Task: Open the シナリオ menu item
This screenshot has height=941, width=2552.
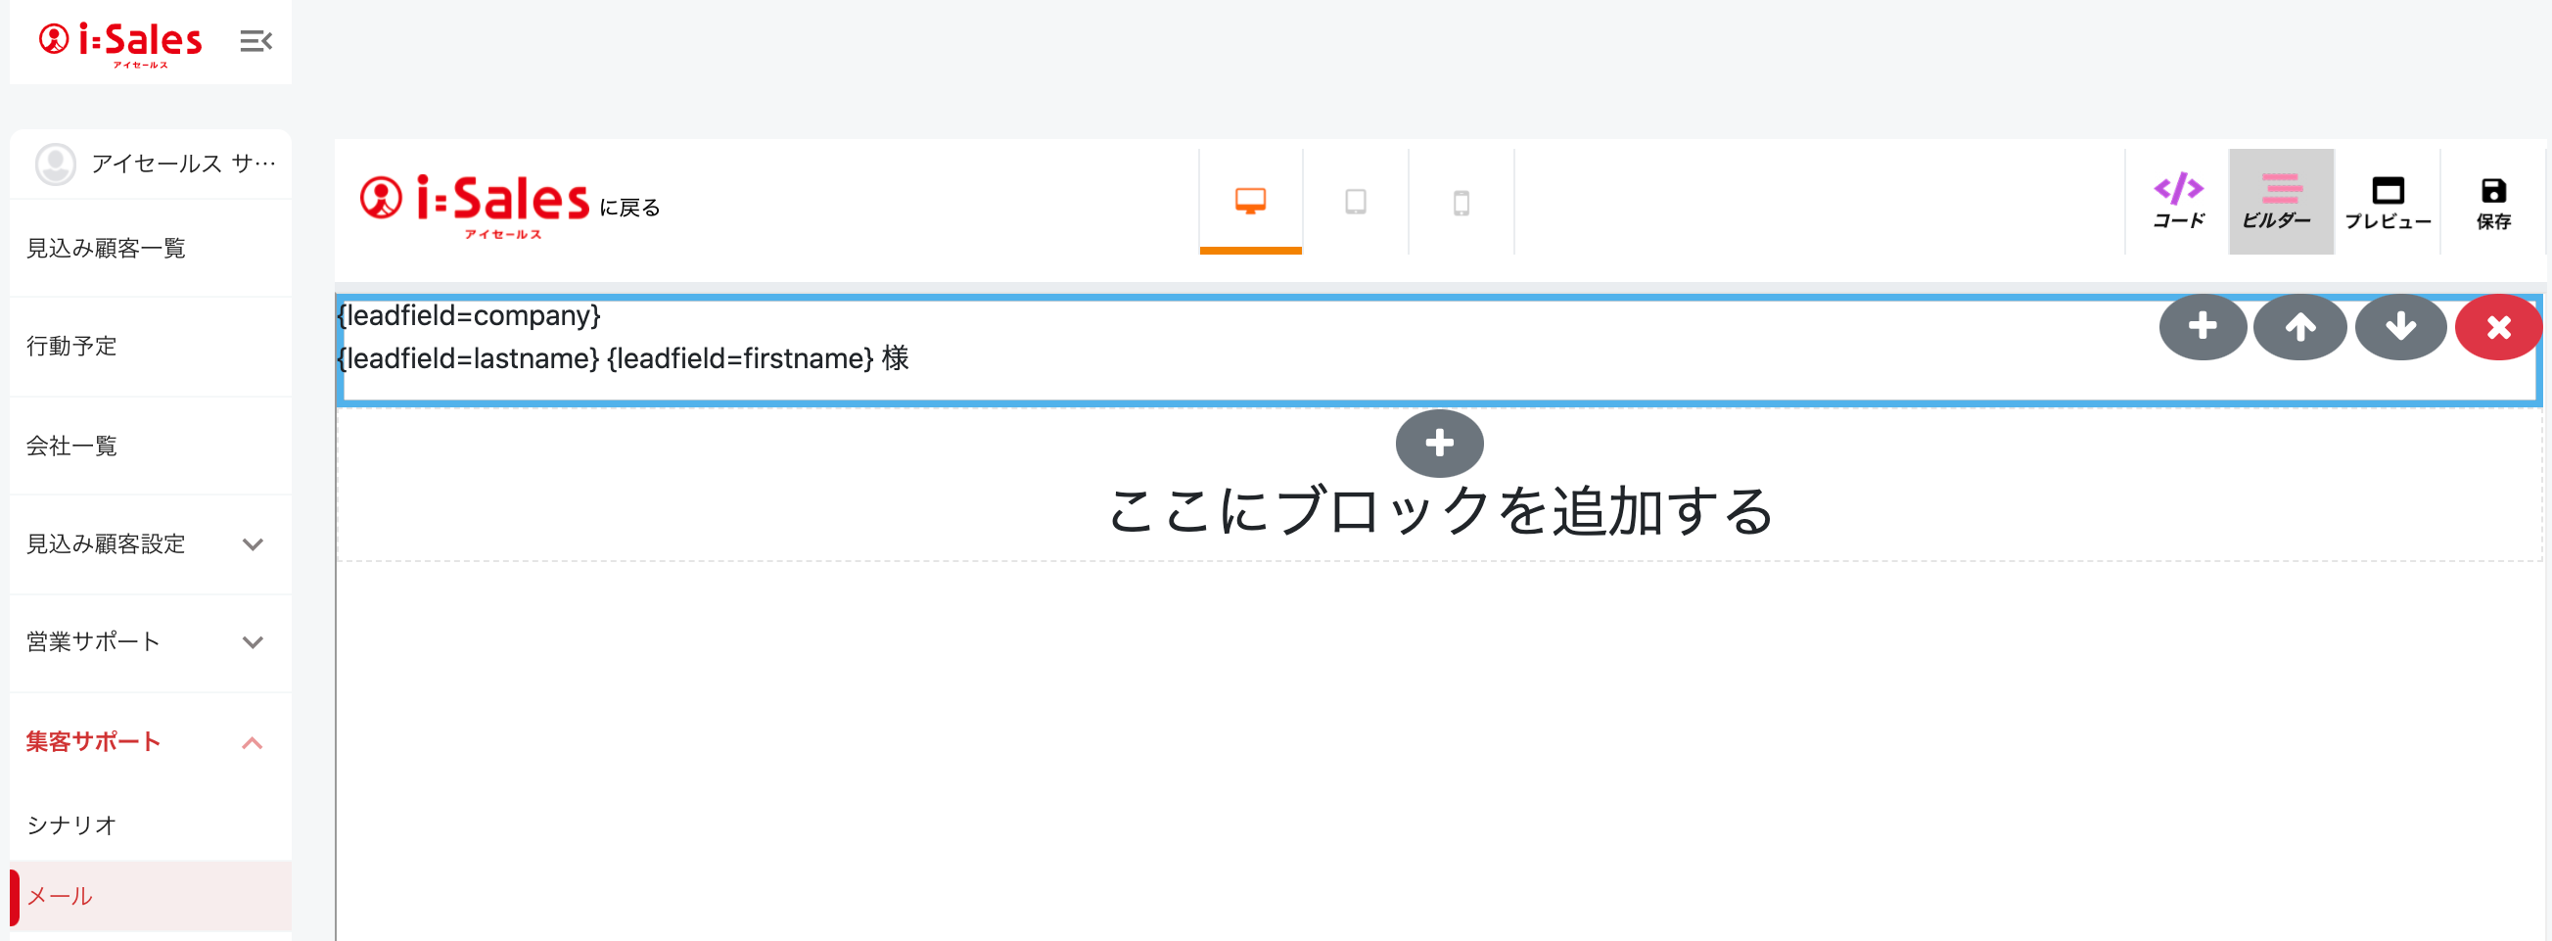Action: 71,824
